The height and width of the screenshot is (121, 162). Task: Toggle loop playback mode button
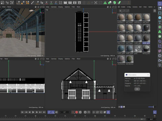point(49,112)
